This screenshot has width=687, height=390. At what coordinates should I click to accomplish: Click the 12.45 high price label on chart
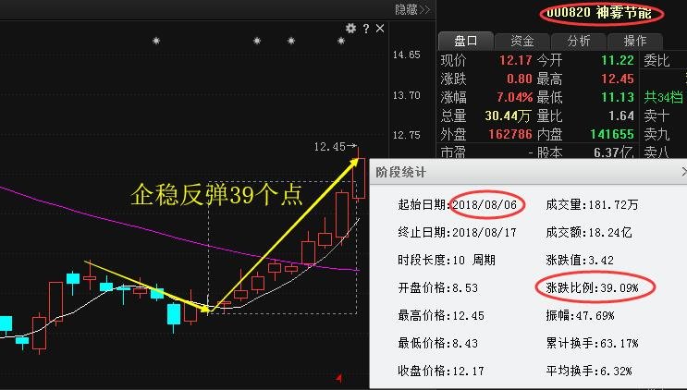click(330, 147)
